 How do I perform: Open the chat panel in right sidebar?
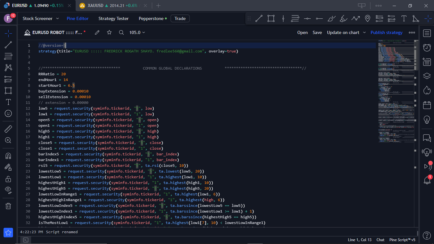tap(427, 138)
